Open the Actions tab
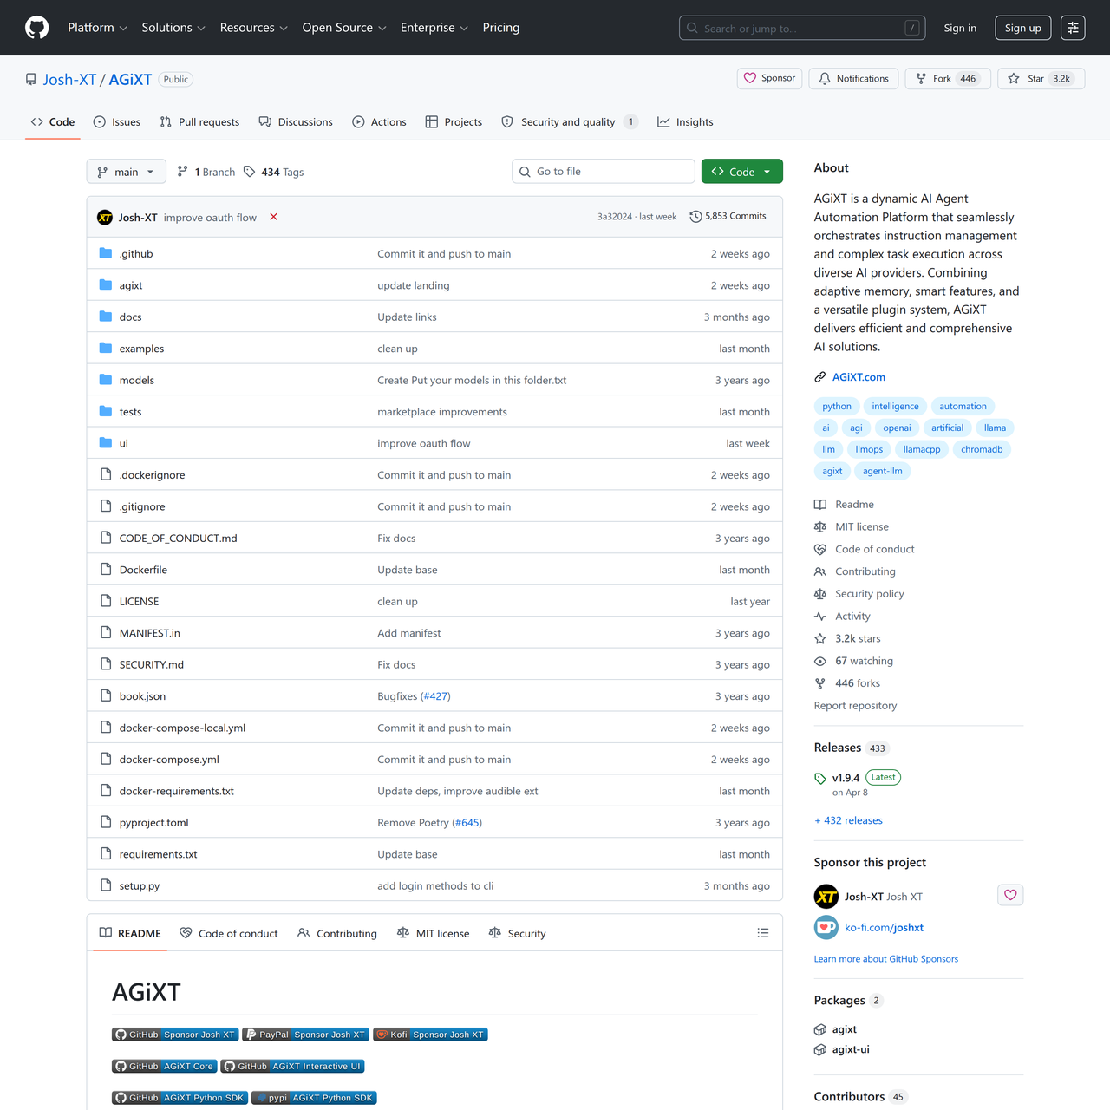Image resolution: width=1110 pixels, height=1110 pixels. coord(380,122)
